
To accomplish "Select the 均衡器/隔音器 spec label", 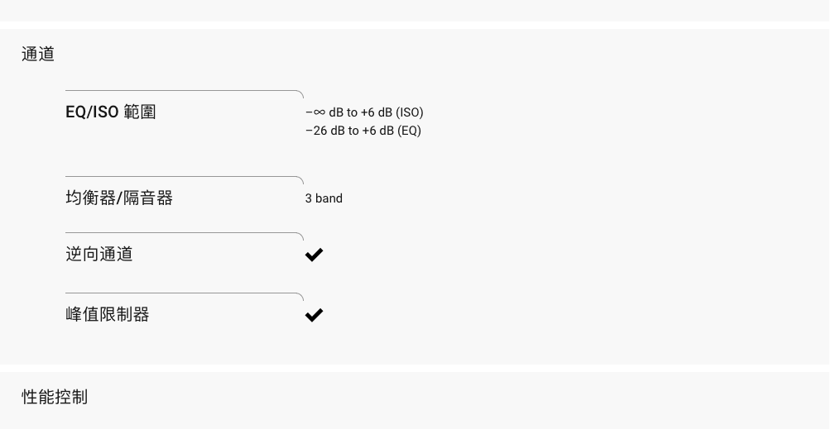I will (x=119, y=198).
